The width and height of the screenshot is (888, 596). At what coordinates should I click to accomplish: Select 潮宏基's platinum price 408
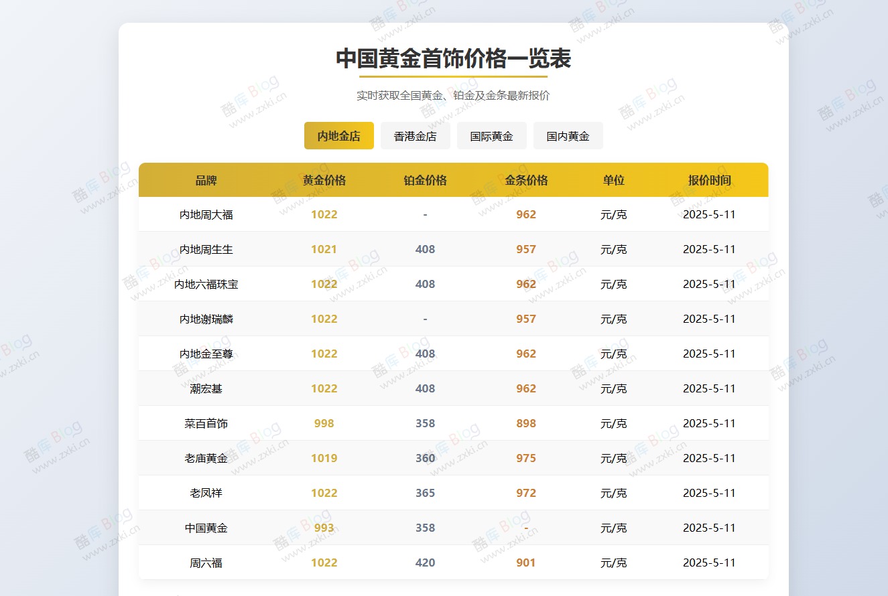424,388
